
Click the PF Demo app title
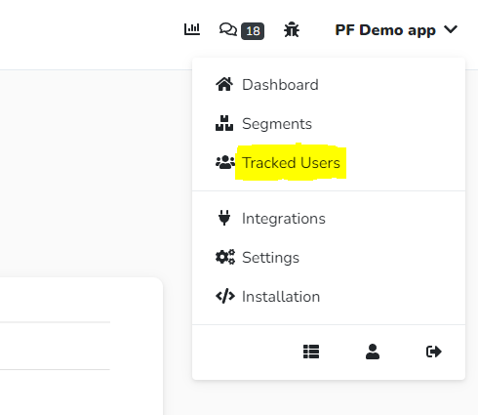click(385, 30)
